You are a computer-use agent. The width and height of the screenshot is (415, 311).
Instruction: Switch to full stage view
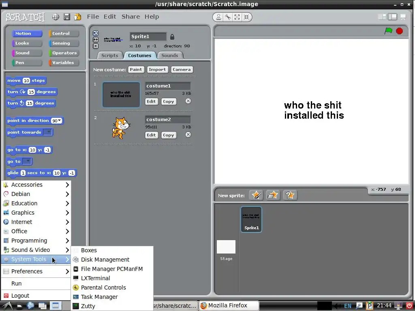coord(392,17)
